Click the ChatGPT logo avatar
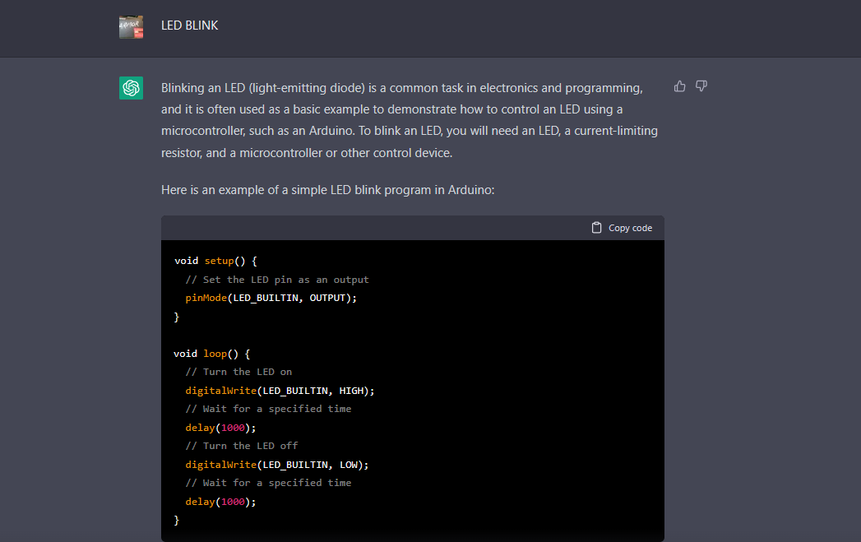 (x=131, y=88)
